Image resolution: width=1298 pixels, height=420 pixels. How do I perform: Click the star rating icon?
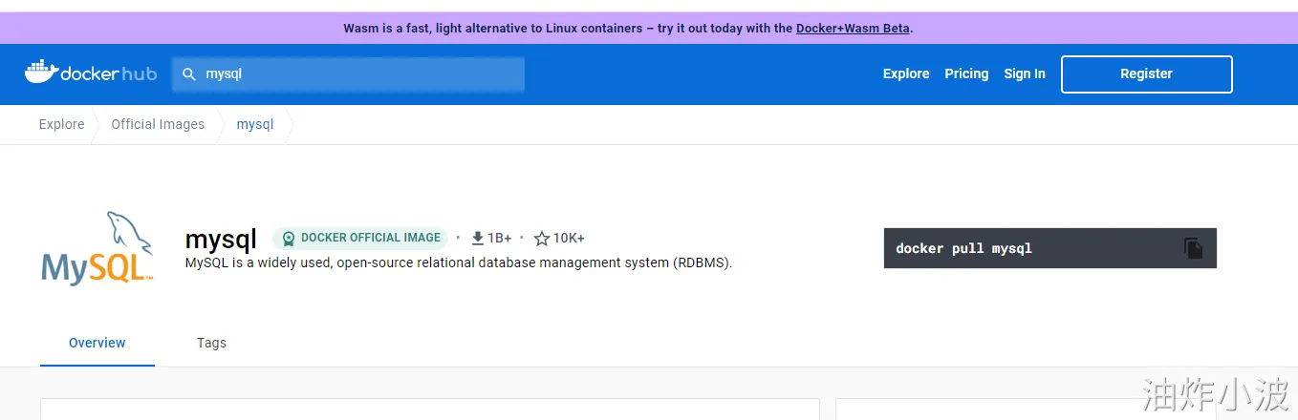[x=542, y=238]
